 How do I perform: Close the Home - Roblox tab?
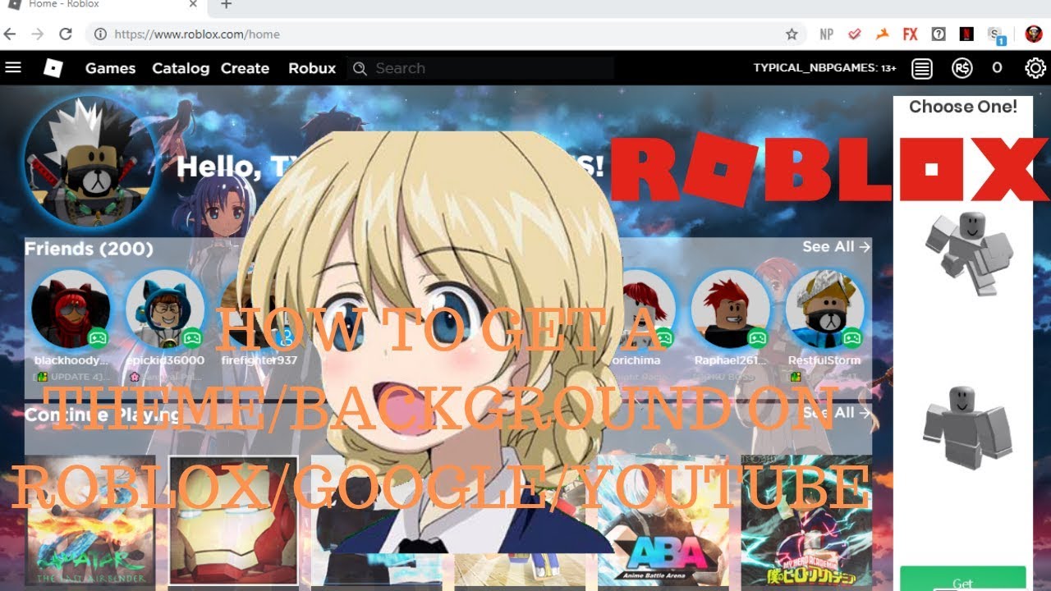tap(194, 4)
